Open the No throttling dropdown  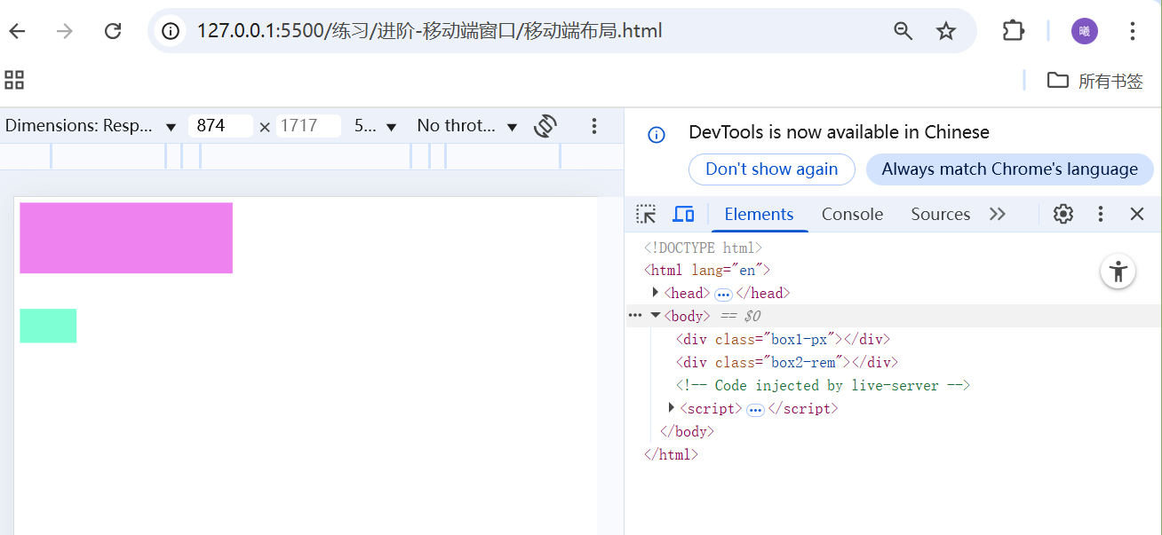coord(467,126)
